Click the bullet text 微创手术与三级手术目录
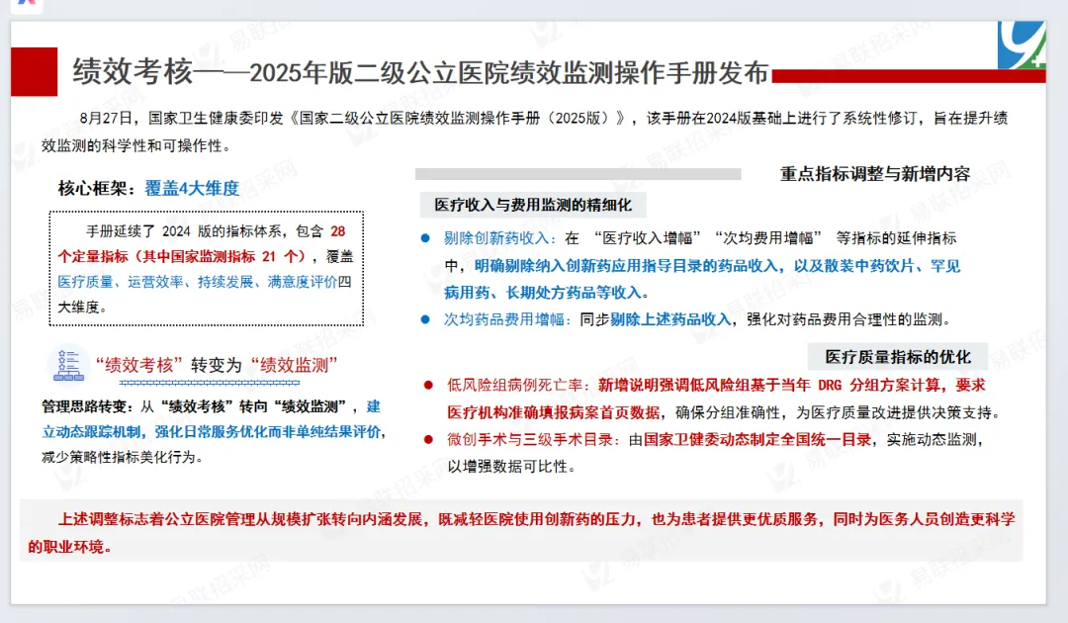This screenshot has width=1068, height=623. click(529, 440)
